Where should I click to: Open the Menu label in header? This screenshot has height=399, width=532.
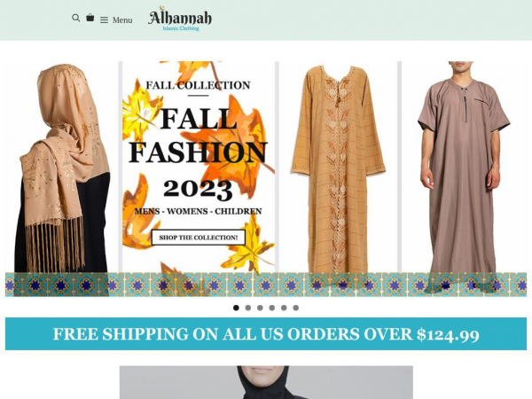[x=122, y=20]
